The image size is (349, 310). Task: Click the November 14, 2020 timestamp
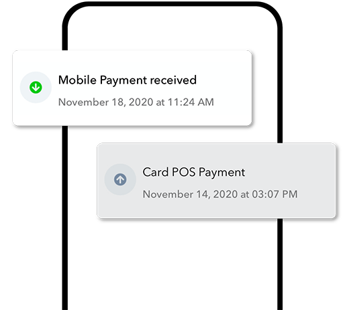[220, 194]
